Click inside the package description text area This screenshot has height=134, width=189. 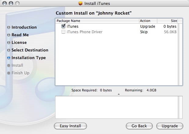point(116,107)
